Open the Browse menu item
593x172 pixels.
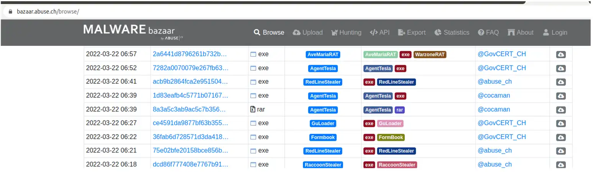pos(269,32)
